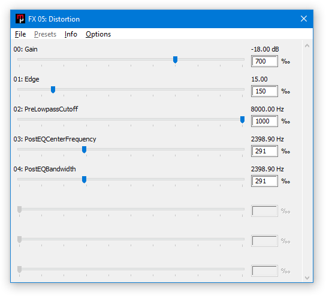Close the FX 05: Distortion window
Image resolution: width=326 pixels, height=296 pixels.
pyautogui.click(x=304, y=19)
